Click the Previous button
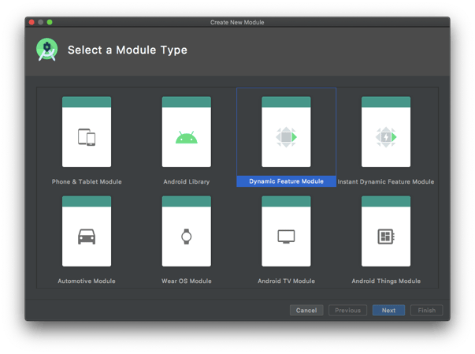The width and height of the screenshot is (475, 354). pyautogui.click(x=347, y=311)
